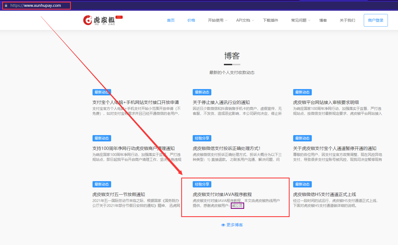Open the 关于我们 page
The height and width of the screenshot is (245, 398).
tap(347, 20)
